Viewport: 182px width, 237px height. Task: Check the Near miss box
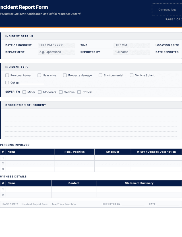coord(39,75)
